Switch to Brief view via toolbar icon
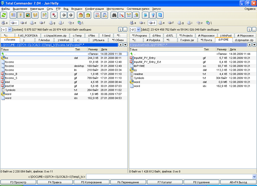This screenshot has width=257, height=186. coord(13,15)
